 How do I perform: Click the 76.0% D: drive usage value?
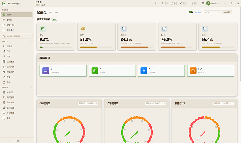coord(167,40)
